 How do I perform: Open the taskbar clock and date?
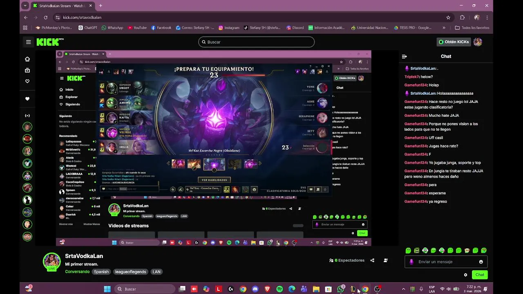click(474, 289)
